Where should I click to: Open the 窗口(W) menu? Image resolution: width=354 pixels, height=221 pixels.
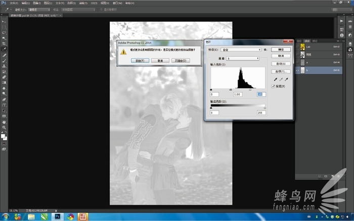pos(117,3)
